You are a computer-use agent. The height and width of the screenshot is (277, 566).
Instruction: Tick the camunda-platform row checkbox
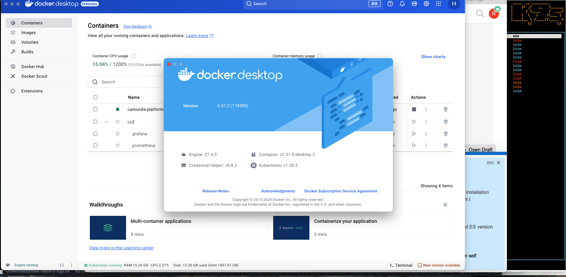point(95,109)
